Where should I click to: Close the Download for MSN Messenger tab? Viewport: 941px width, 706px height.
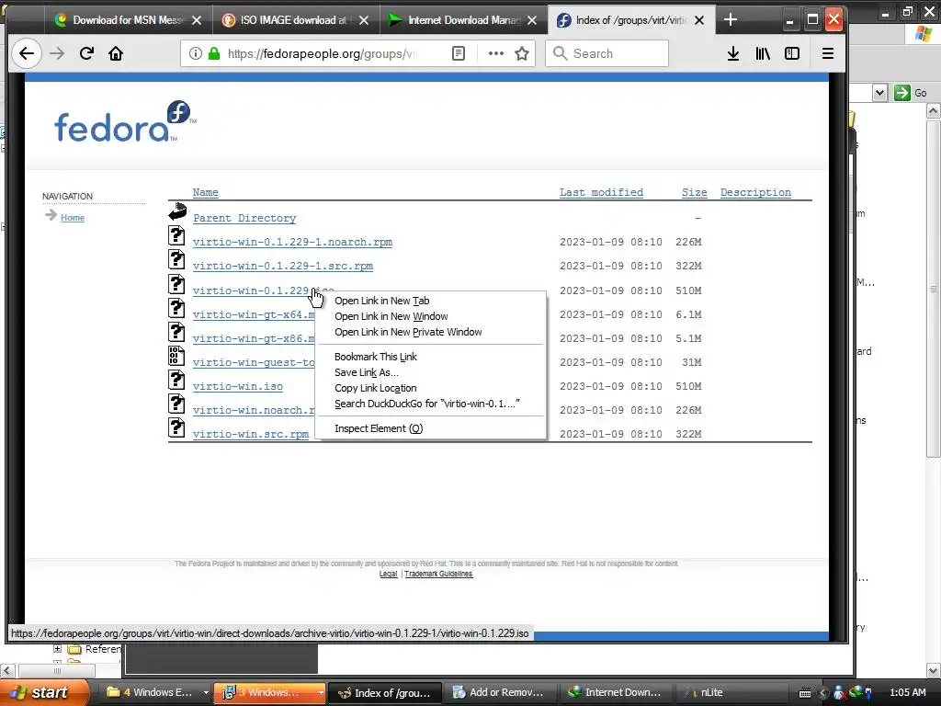coord(197,20)
